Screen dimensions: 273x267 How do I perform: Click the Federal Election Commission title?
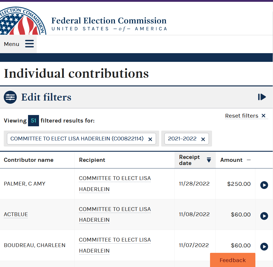click(x=109, y=21)
